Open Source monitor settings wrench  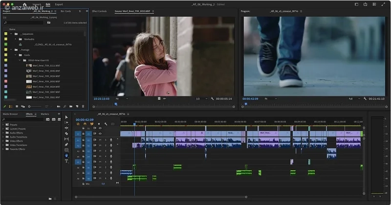point(212,99)
